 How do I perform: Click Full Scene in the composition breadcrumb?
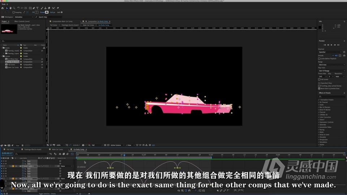(x=53, y=25)
